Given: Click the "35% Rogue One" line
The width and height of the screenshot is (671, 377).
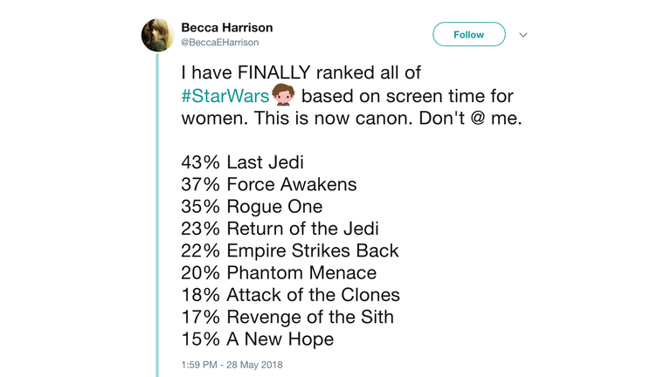Looking at the screenshot, I should 252,207.
